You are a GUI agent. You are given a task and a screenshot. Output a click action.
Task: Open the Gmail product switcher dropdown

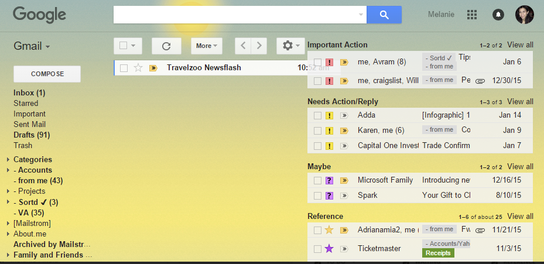(32, 46)
